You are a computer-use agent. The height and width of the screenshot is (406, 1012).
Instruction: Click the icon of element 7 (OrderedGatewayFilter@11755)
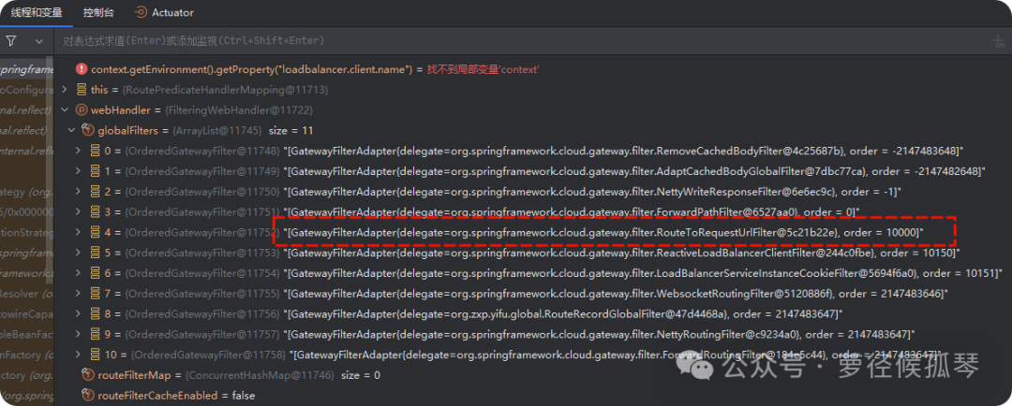[96, 294]
